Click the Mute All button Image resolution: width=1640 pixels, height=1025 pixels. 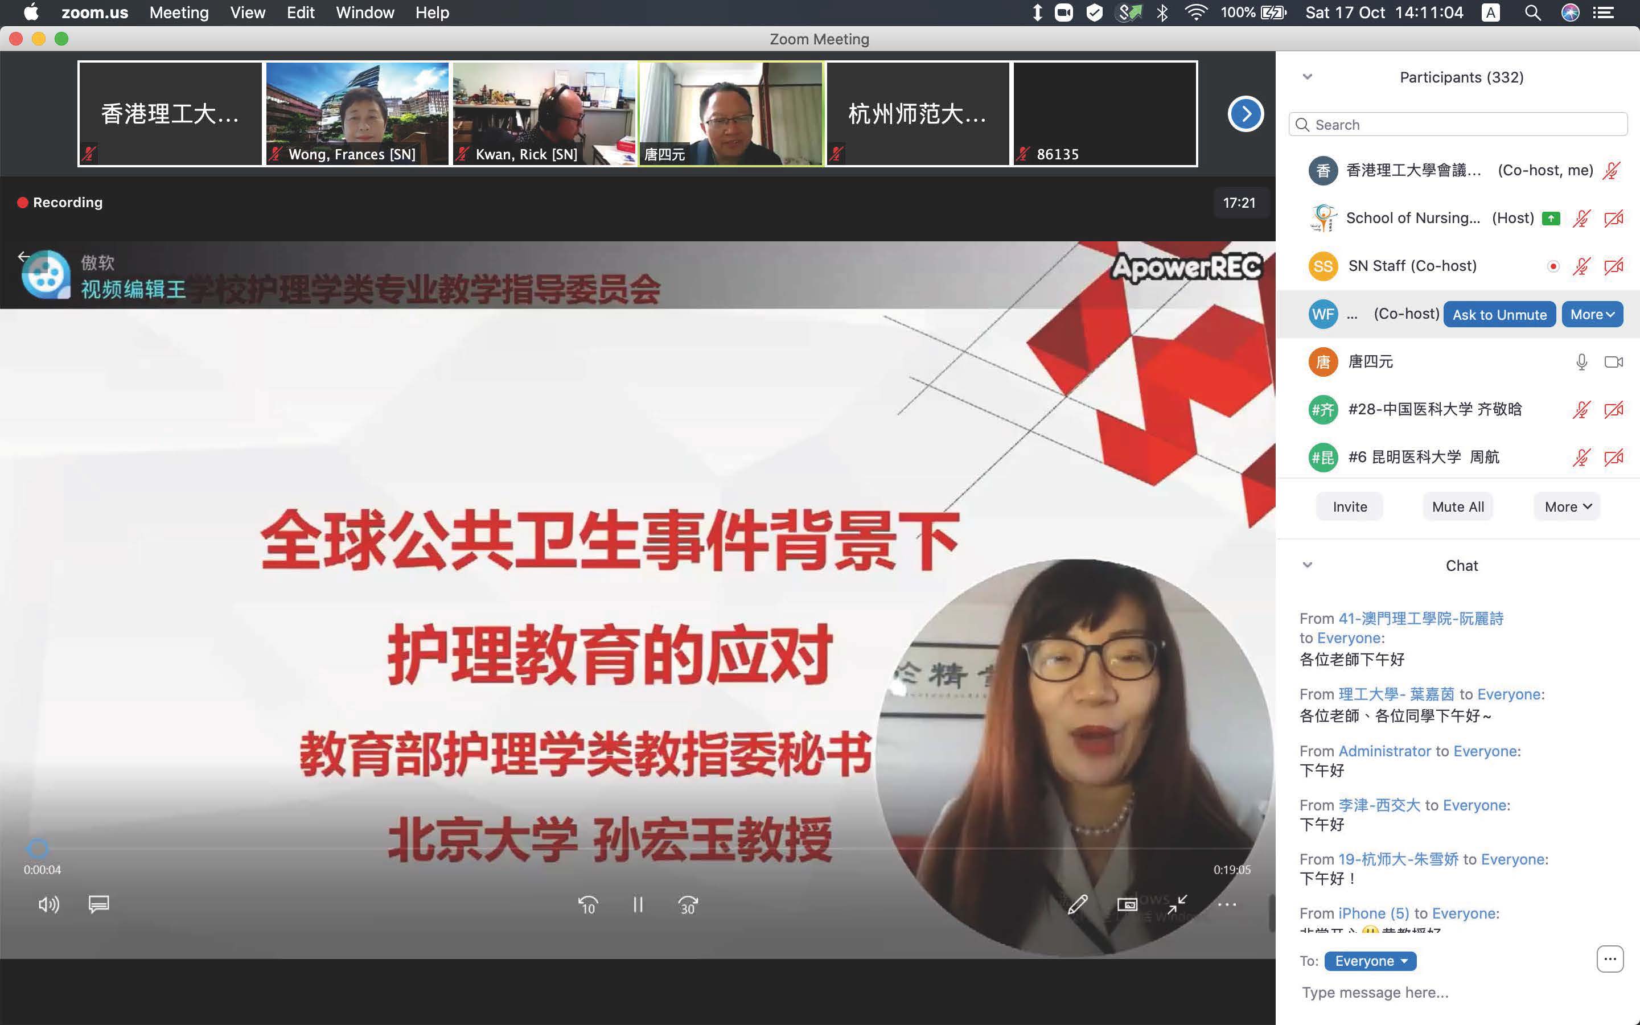[1458, 507]
